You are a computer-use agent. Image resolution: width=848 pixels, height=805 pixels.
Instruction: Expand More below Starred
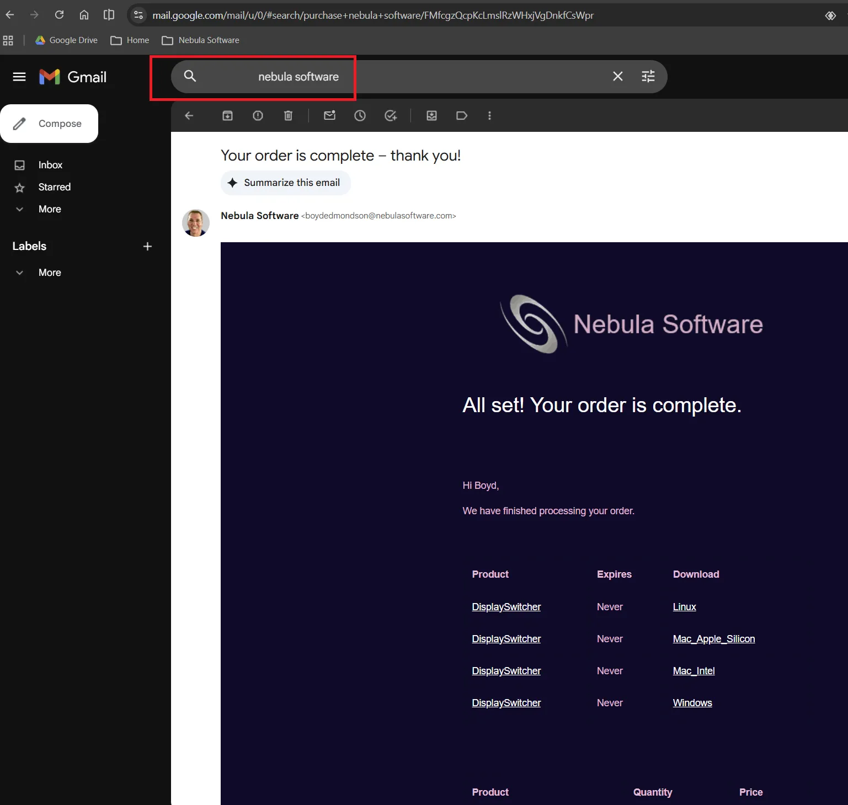pyautogui.click(x=50, y=209)
